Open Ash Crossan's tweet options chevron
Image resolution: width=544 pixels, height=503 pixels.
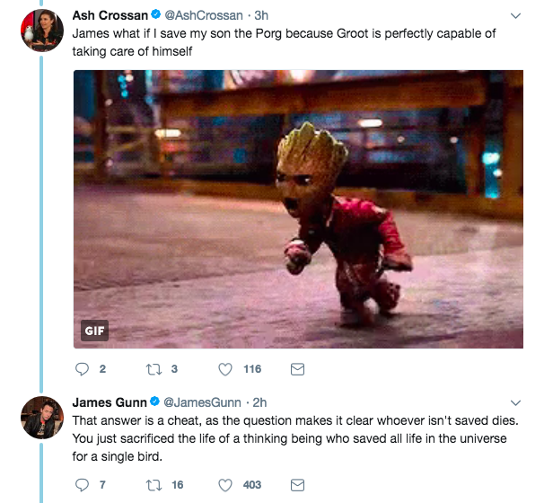pyautogui.click(x=515, y=16)
